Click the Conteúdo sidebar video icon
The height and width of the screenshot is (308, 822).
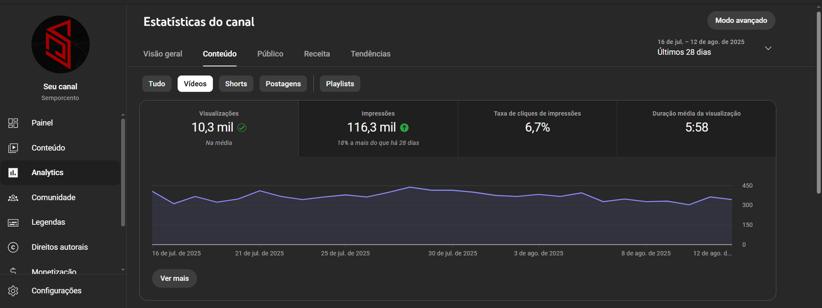[x=13, y=148]
